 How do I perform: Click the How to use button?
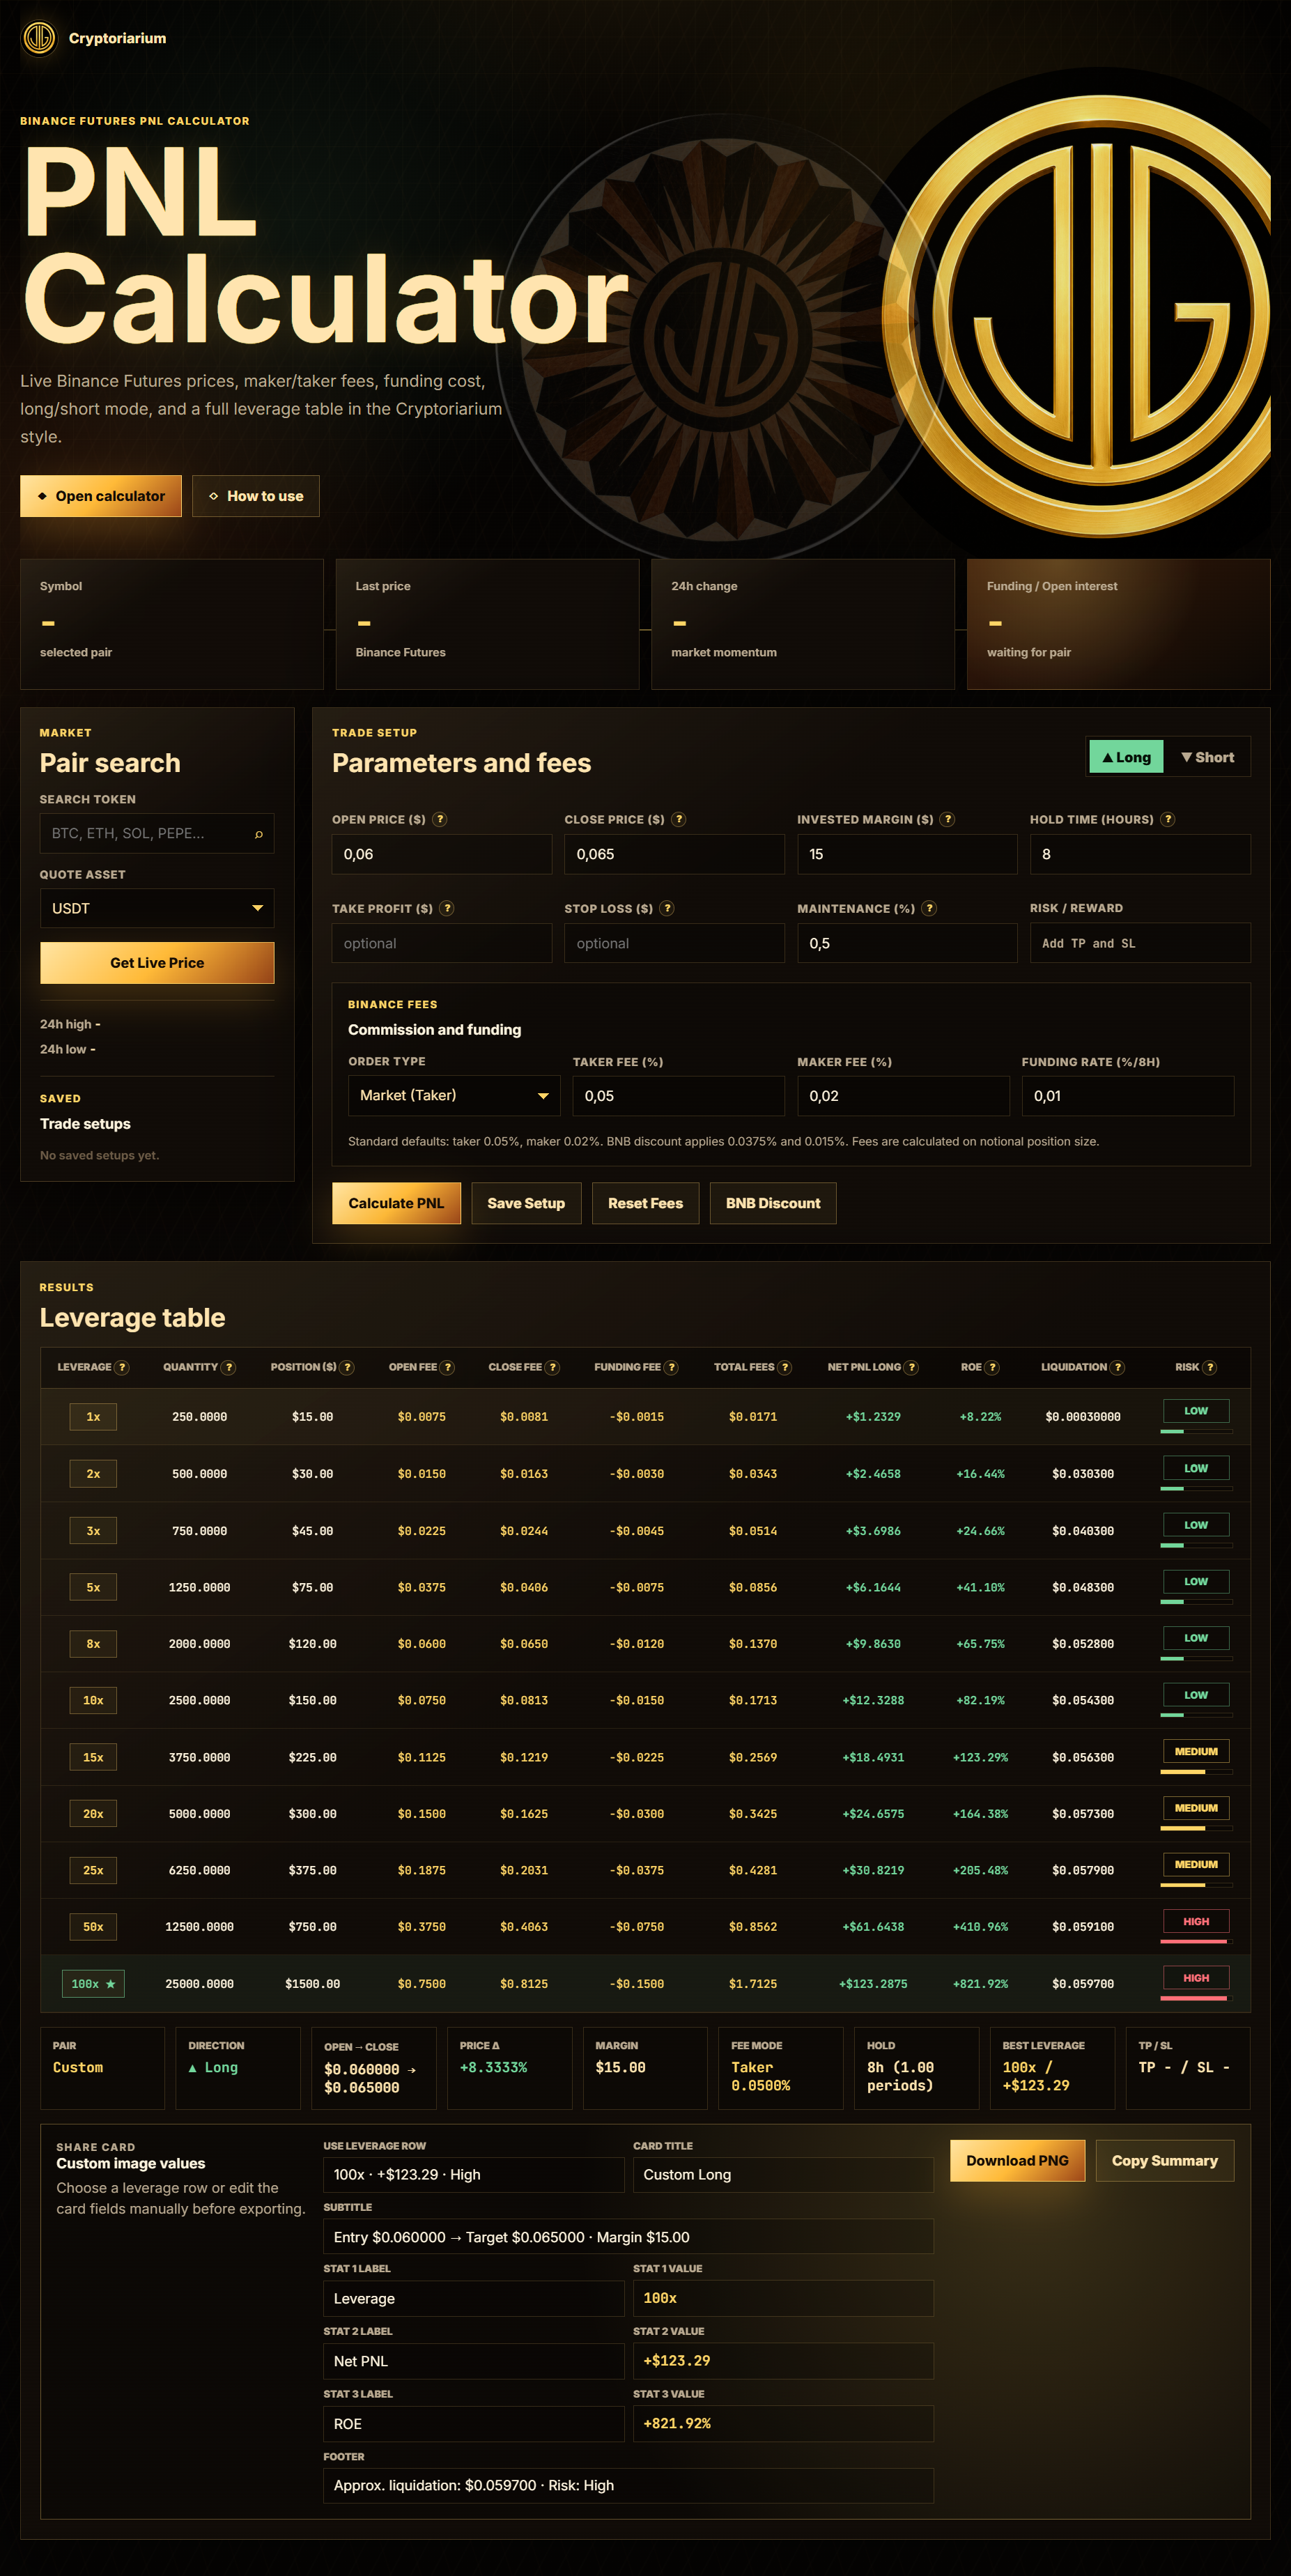(x=256, y=496)
